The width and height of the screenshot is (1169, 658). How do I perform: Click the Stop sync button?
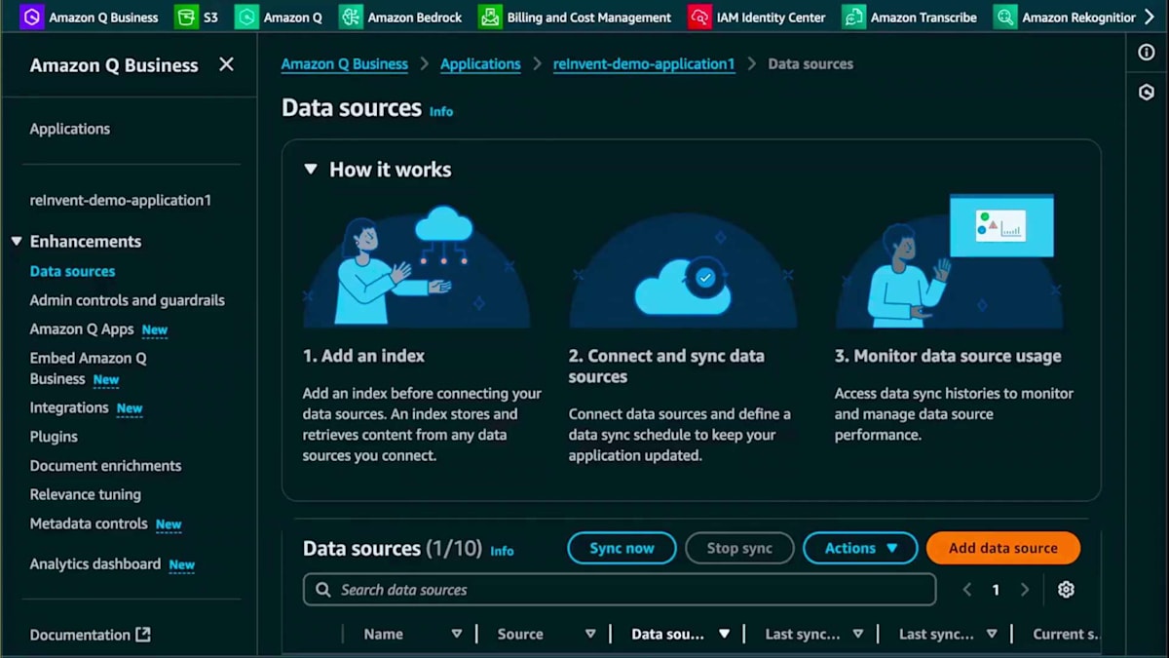coord(739,548)
